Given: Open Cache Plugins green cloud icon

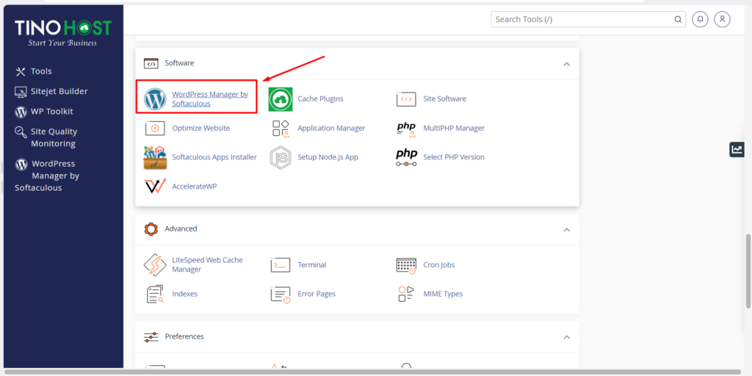Looking at the screenshot, I should tap(281, 99).
